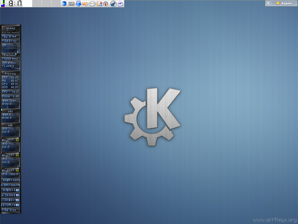Open the chat speech bubble tray icon
The image size is (298, 224).
pyautogui.click(x=92, y=3)
